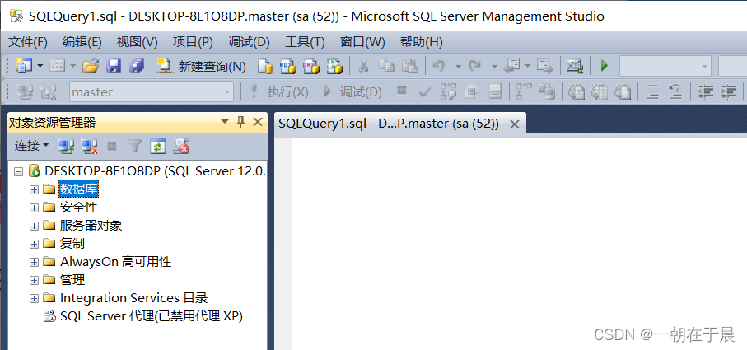Open the 调试(D) menu in menu bar
The height and width of the screenshot is (350, 747).
click(x=249, y=42)
